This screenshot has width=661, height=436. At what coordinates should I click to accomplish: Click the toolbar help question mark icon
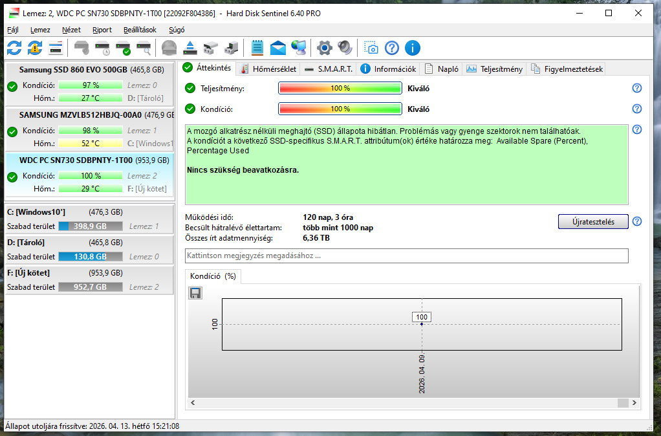392,48
